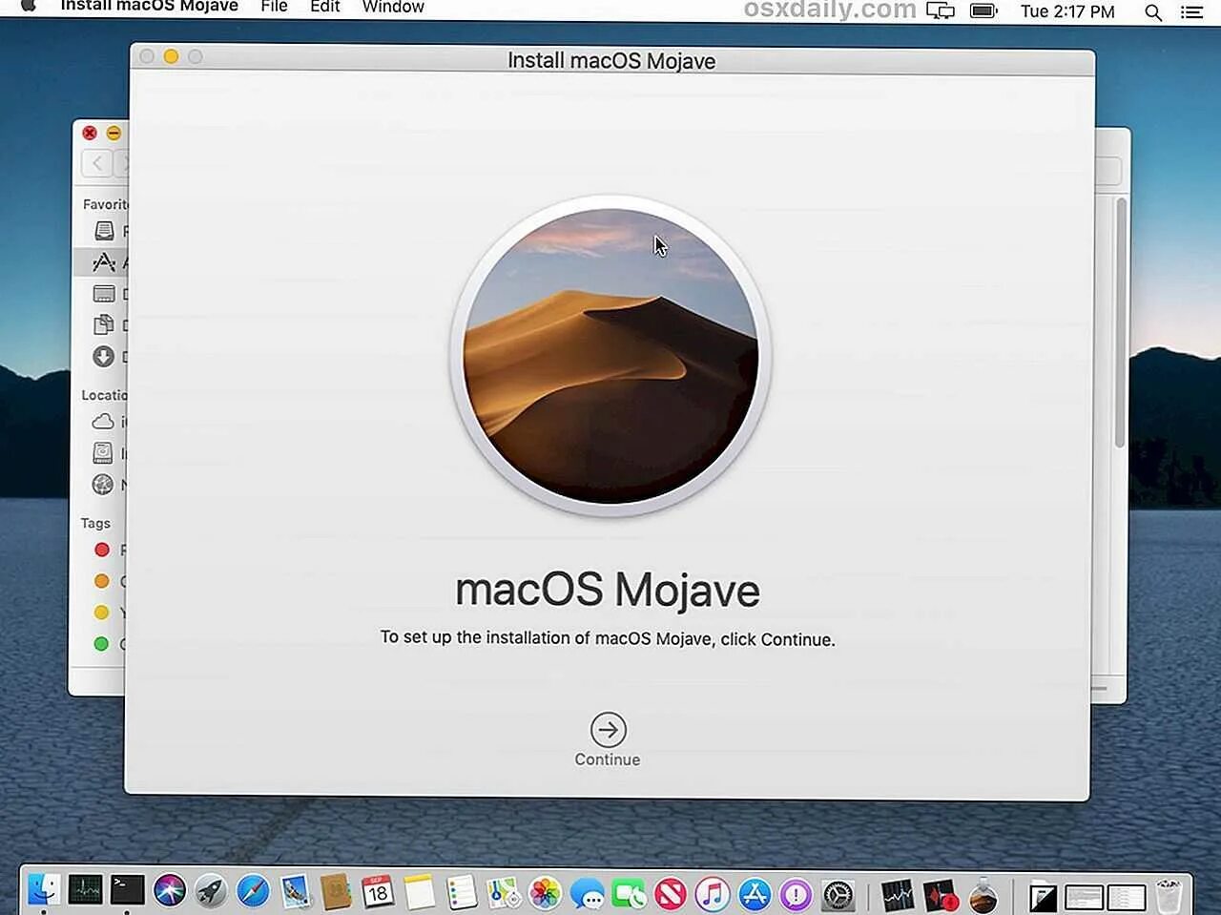
Task: Select the orange tag in Finder sidebar
Action: [x=102, y=581]
